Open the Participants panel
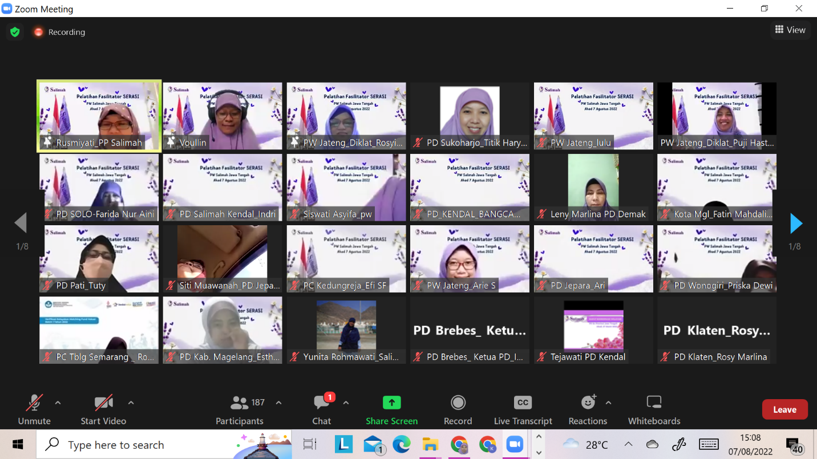Viewport: 817px width, 459px height. [240, 409]
